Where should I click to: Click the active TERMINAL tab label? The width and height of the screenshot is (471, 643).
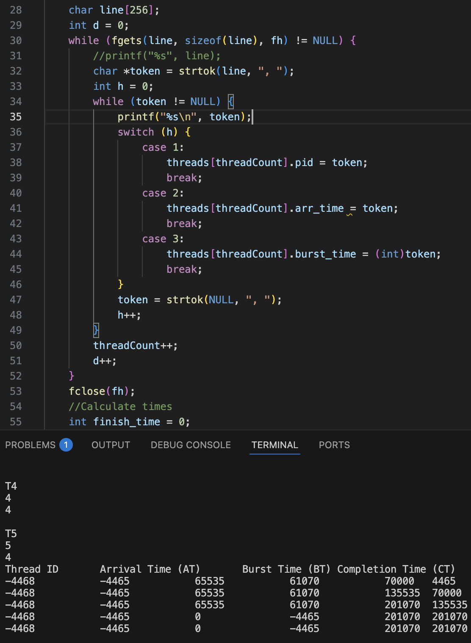(274, 445)
